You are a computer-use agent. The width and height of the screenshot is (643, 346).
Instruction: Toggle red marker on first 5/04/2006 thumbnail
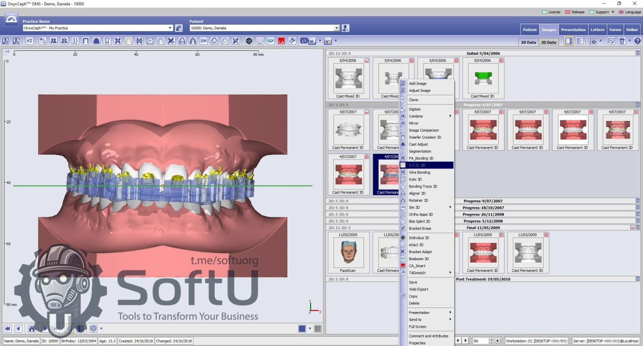click(x=367, y=61)
